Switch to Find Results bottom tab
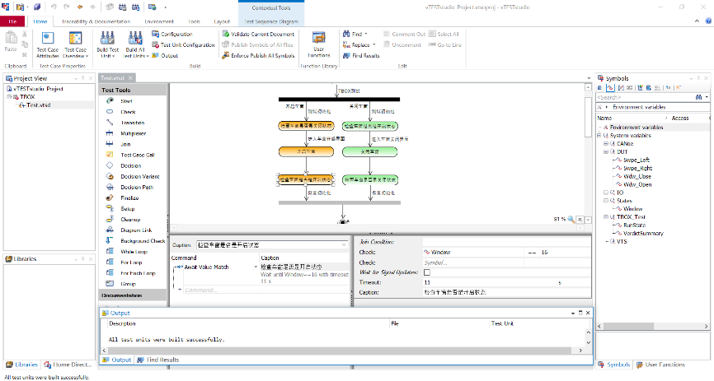This screenshot has height=381, width=714. tap(158, 360)
